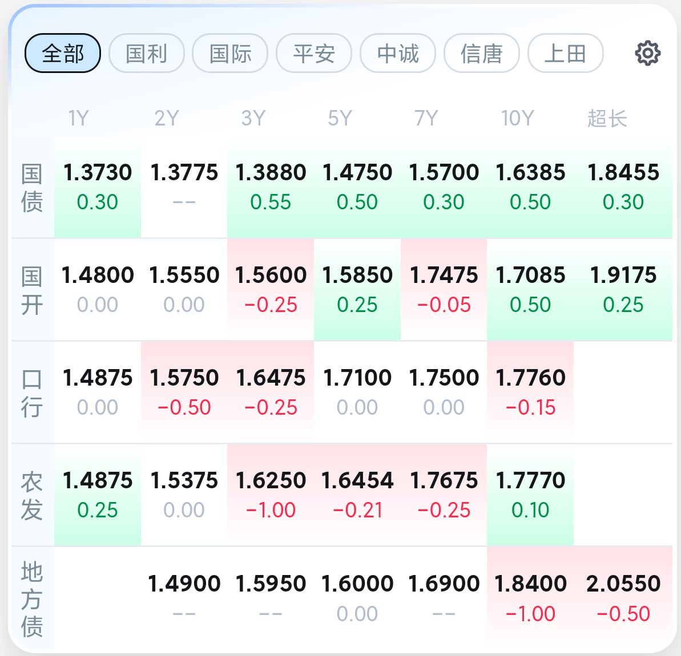Open the 信唐 tab
This screenshot has width=681, height=656.
482,54
